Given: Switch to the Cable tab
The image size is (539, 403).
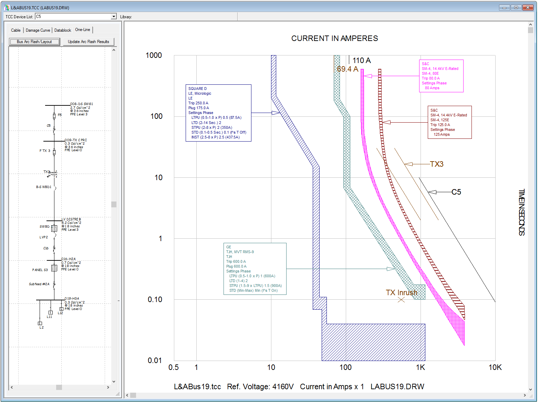Looking at the screenshot, I should [x=16, y=30].
